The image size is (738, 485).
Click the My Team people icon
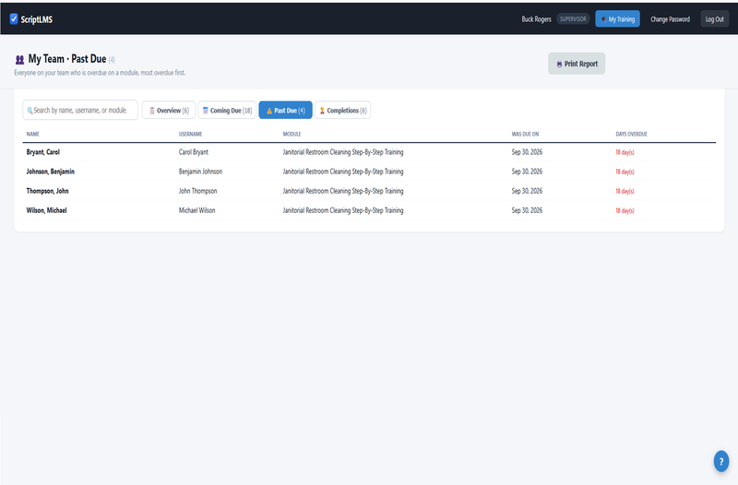pos(19,60)
